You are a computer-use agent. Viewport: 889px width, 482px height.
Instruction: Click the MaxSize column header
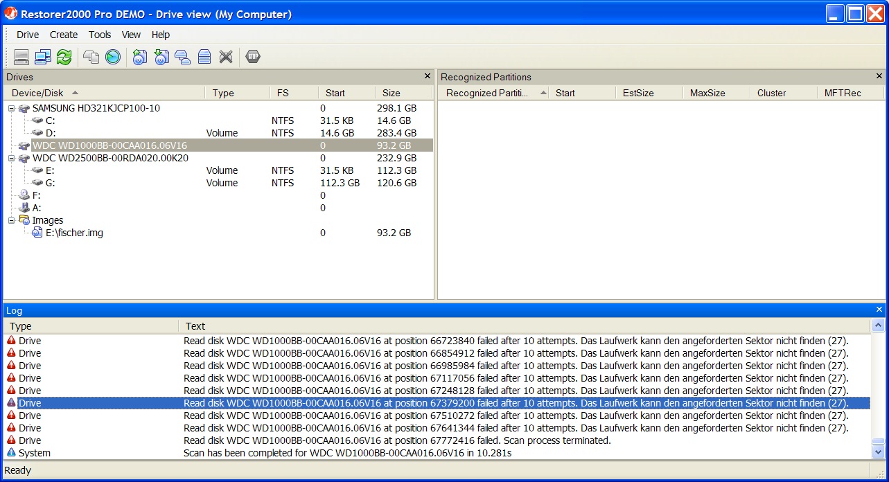coord(716,93)
